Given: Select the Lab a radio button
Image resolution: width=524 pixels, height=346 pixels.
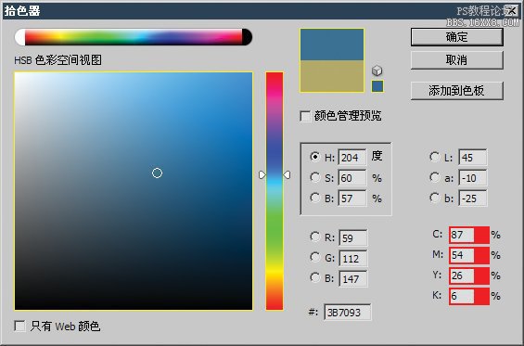Looking at the screenshot, I should point(434,177).
